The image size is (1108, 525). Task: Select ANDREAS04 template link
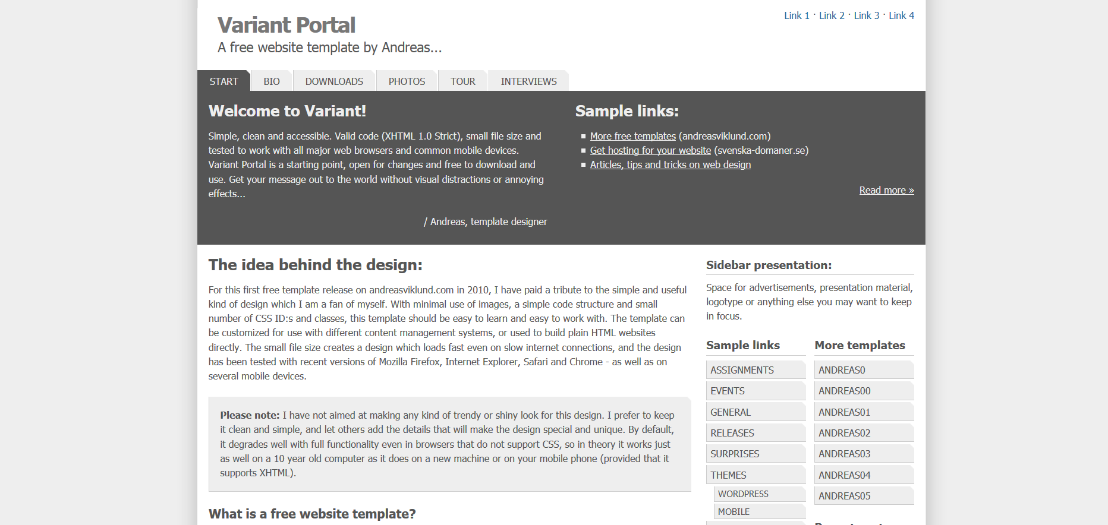(x=844, y=475)
